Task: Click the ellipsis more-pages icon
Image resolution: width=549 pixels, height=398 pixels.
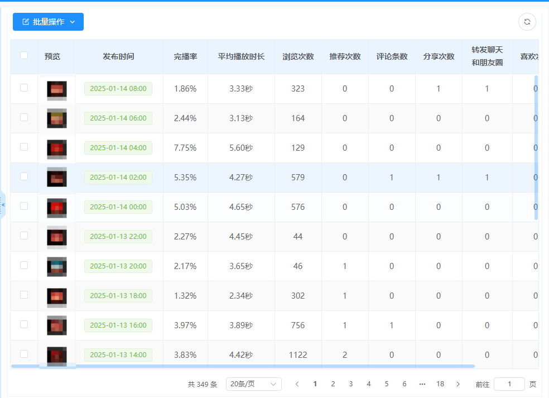Action: [422, 384]
